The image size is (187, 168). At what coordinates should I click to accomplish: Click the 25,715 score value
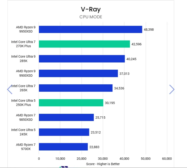(x=100, y=118)
